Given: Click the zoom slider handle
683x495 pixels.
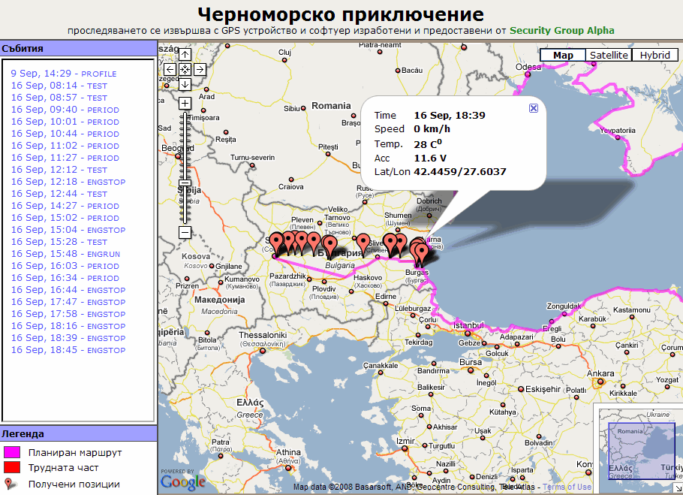Looking at the screenshot, I should pos(185,183).
